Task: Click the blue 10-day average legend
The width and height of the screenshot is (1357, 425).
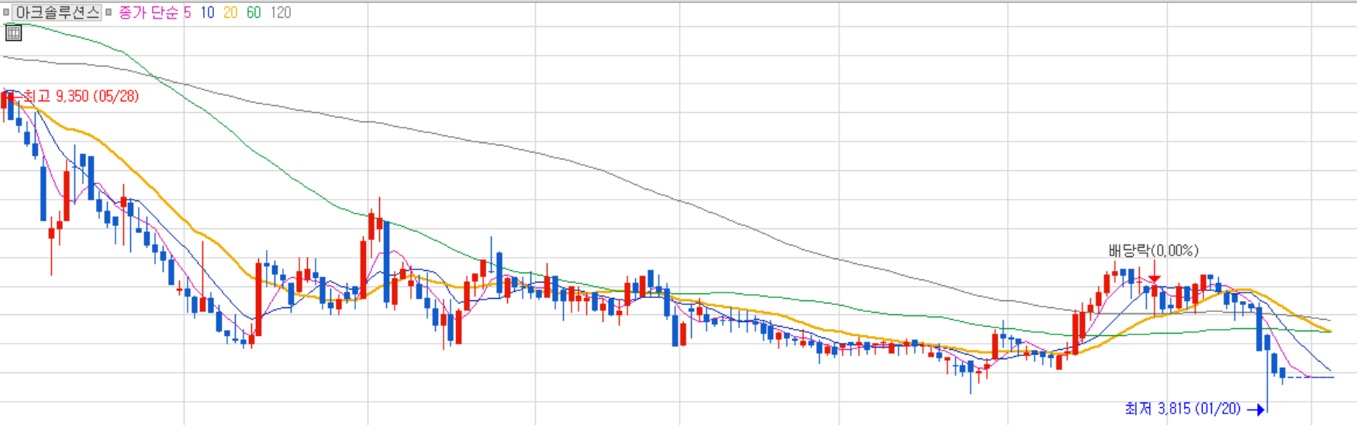Action: (x=207, y=12)
